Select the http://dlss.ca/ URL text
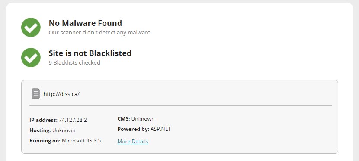 (x=61, y=94)
